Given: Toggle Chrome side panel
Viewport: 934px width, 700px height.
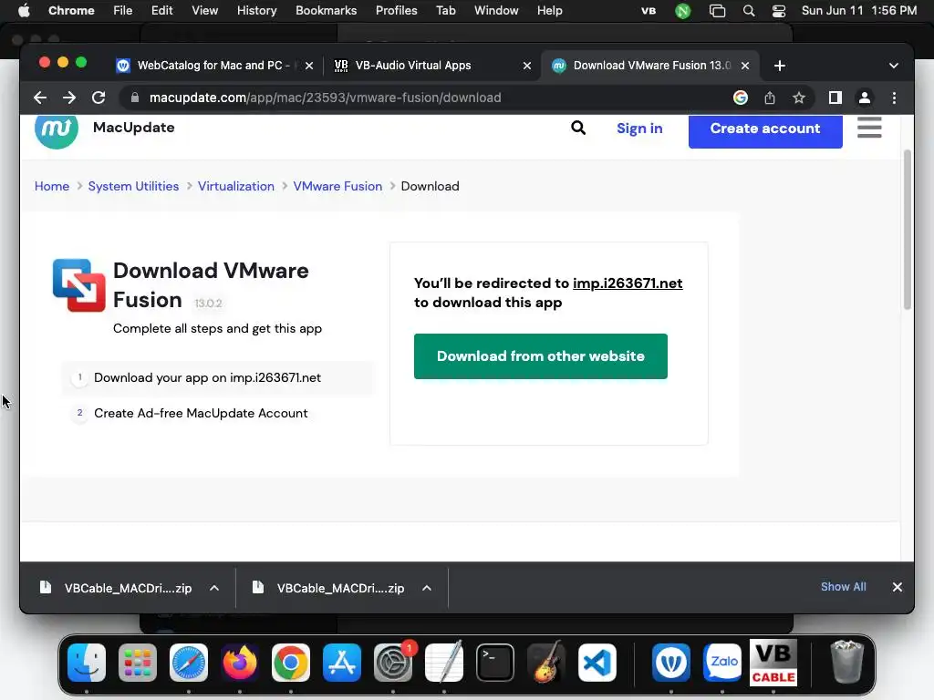Looking at the screenshot, I should (x=835, y=98).
